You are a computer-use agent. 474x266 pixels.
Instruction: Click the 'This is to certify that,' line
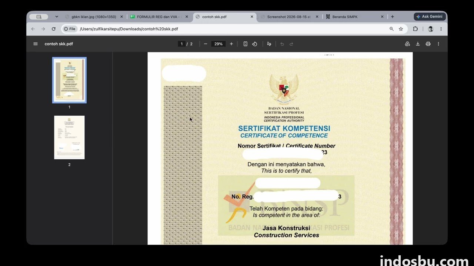tap(286, 171)
